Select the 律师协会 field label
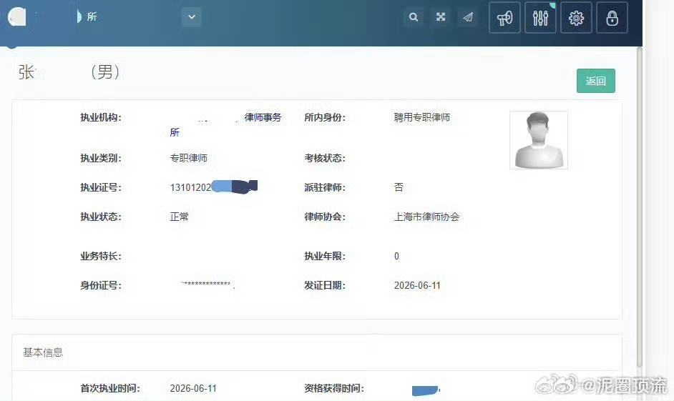Image resolution: width=674 pixels, height=401 pixels. [x=325, y=217]
